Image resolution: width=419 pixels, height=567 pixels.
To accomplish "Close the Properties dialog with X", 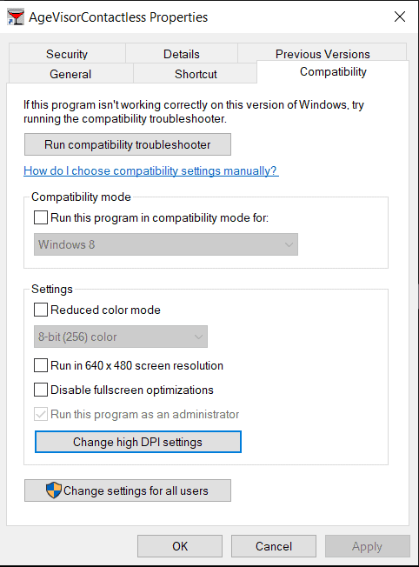I will click(x=400, y=17).
